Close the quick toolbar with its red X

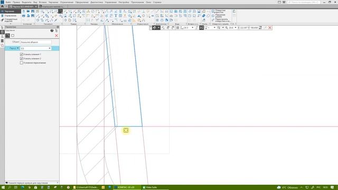(x=270, y=28)
